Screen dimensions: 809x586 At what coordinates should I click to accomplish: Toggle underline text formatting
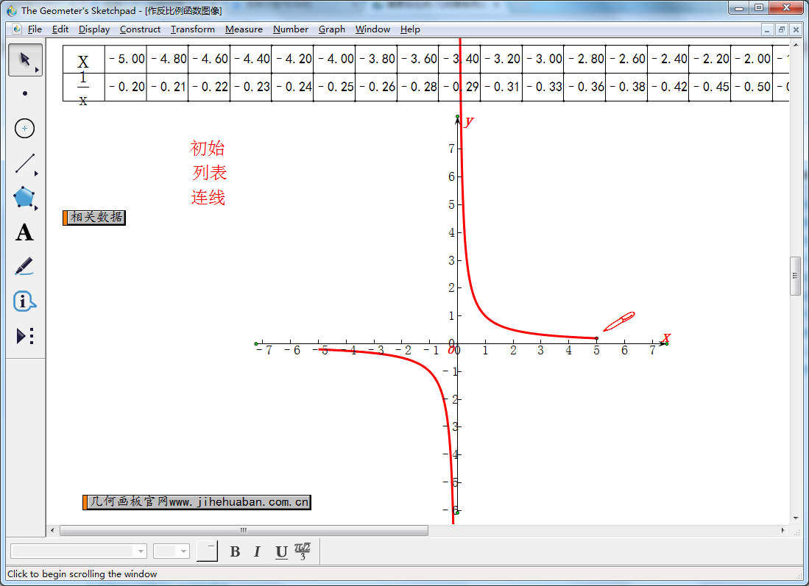[281, 551]
